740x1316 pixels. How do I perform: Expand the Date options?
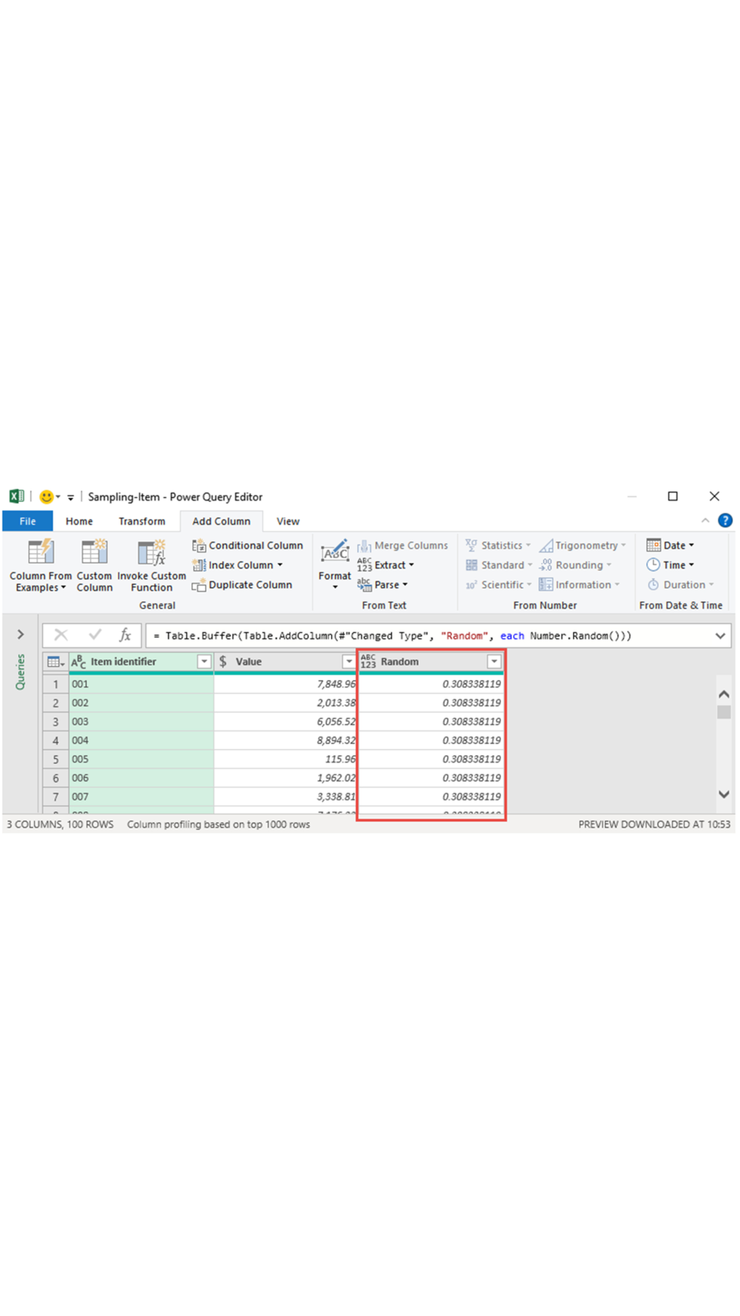673,545
